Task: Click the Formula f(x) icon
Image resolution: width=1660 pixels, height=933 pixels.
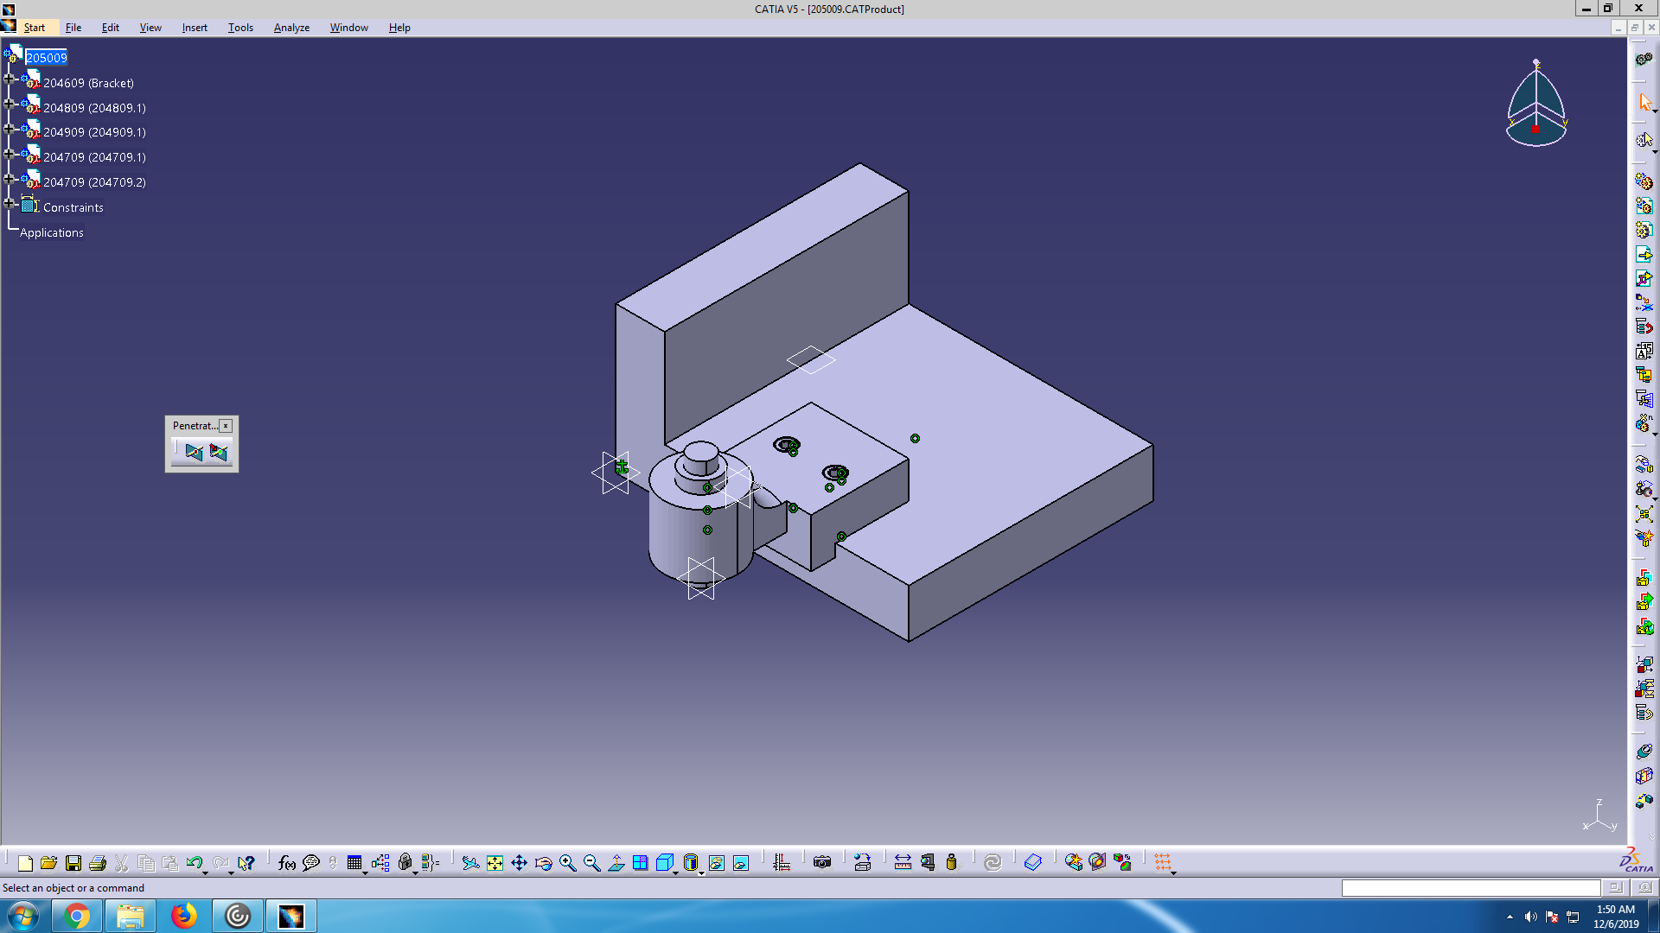Action: 287,862
